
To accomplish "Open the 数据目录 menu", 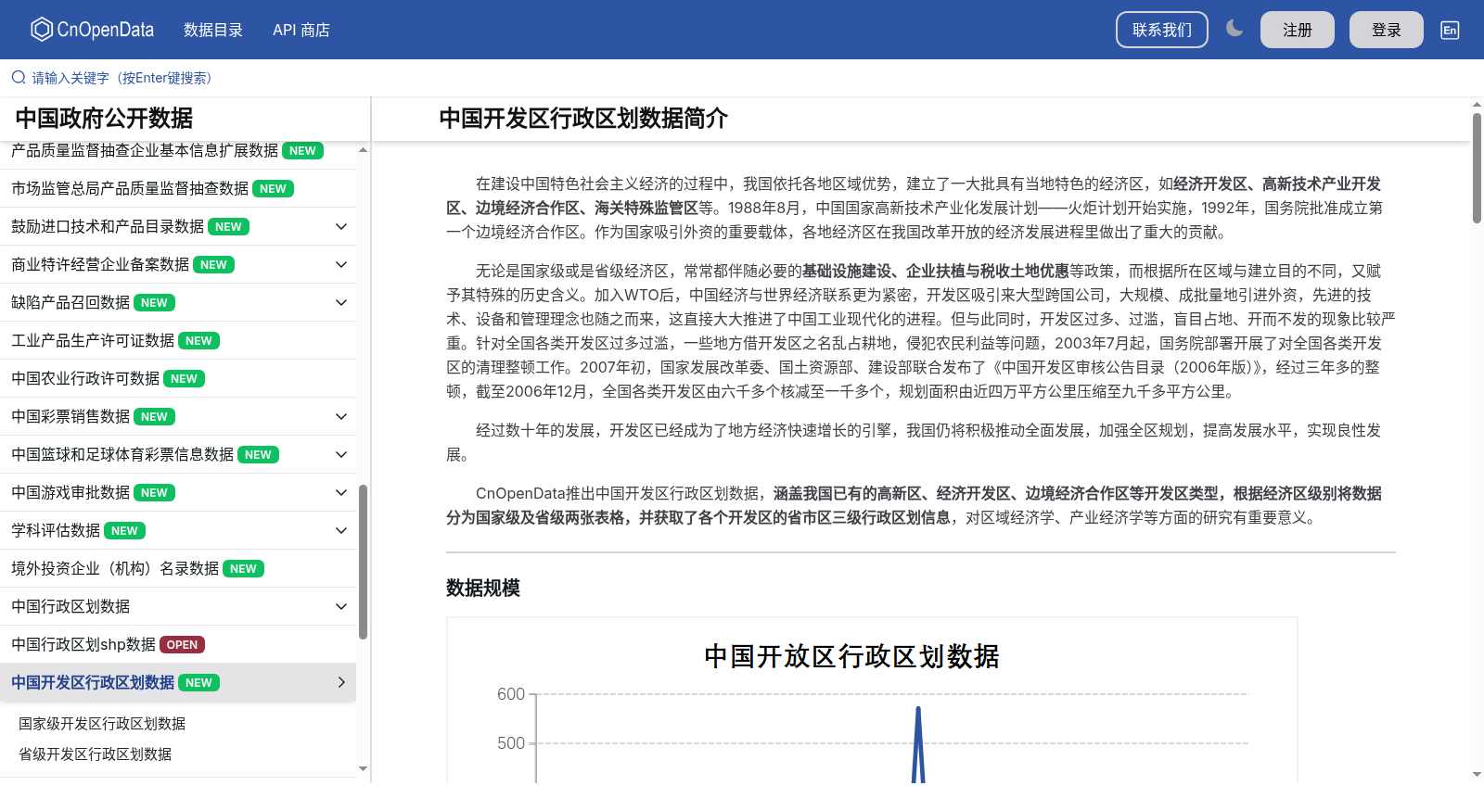I will click(x=213, y=30).
